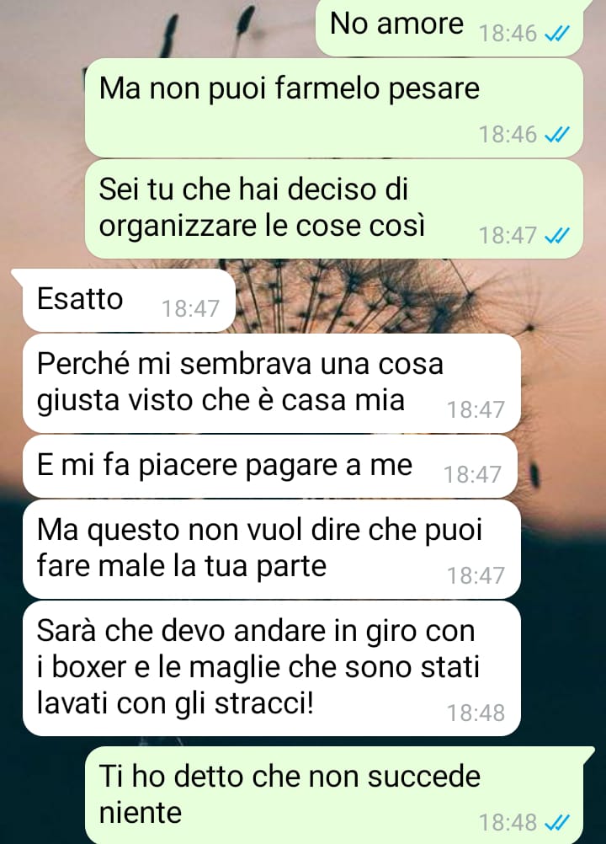Tap the 18:46 timestamp on 'No amore'

click(508, 34)
